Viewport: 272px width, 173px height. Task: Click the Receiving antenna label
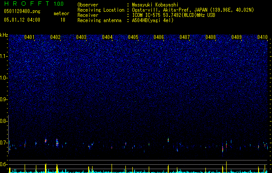[x=99, y=20]
